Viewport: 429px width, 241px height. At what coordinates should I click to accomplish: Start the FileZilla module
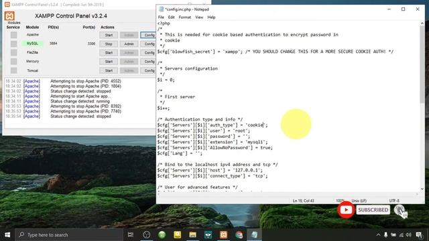109,52
